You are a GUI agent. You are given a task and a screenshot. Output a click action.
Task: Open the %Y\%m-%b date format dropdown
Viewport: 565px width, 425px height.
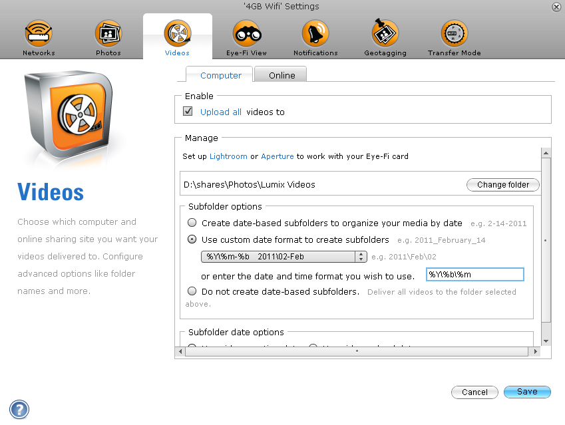[x=284, y=257]
